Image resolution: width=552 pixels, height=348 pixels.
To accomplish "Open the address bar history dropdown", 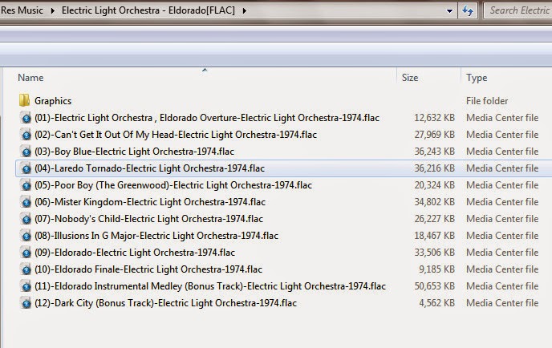I will coord(450,10).
